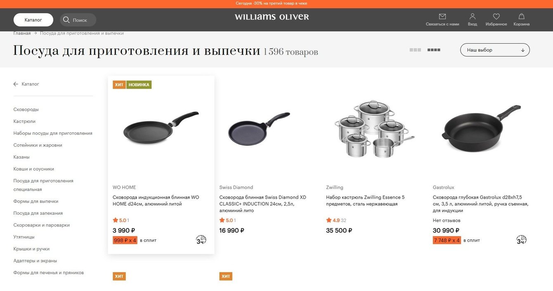Switch to four-column grid view
553x291 pixels.
click(x=434, y=50)
